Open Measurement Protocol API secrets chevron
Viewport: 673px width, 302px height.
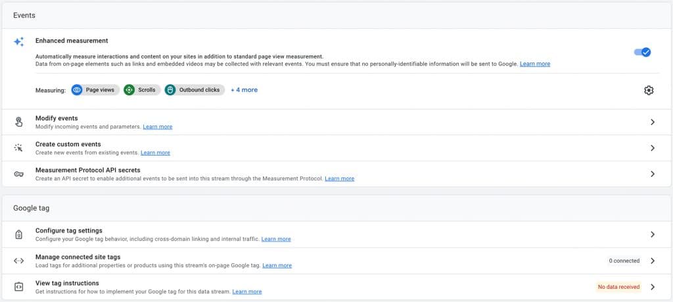(x=653, y=174)
